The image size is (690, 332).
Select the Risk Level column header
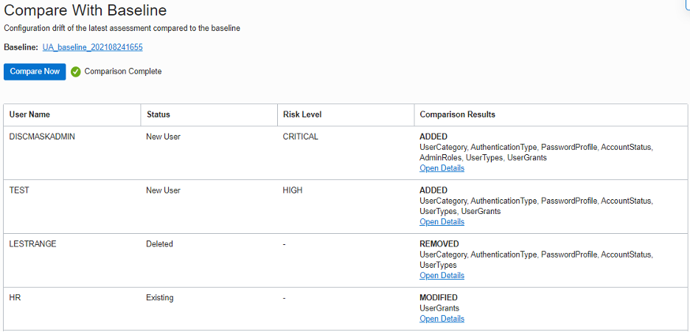click(302, 114)
